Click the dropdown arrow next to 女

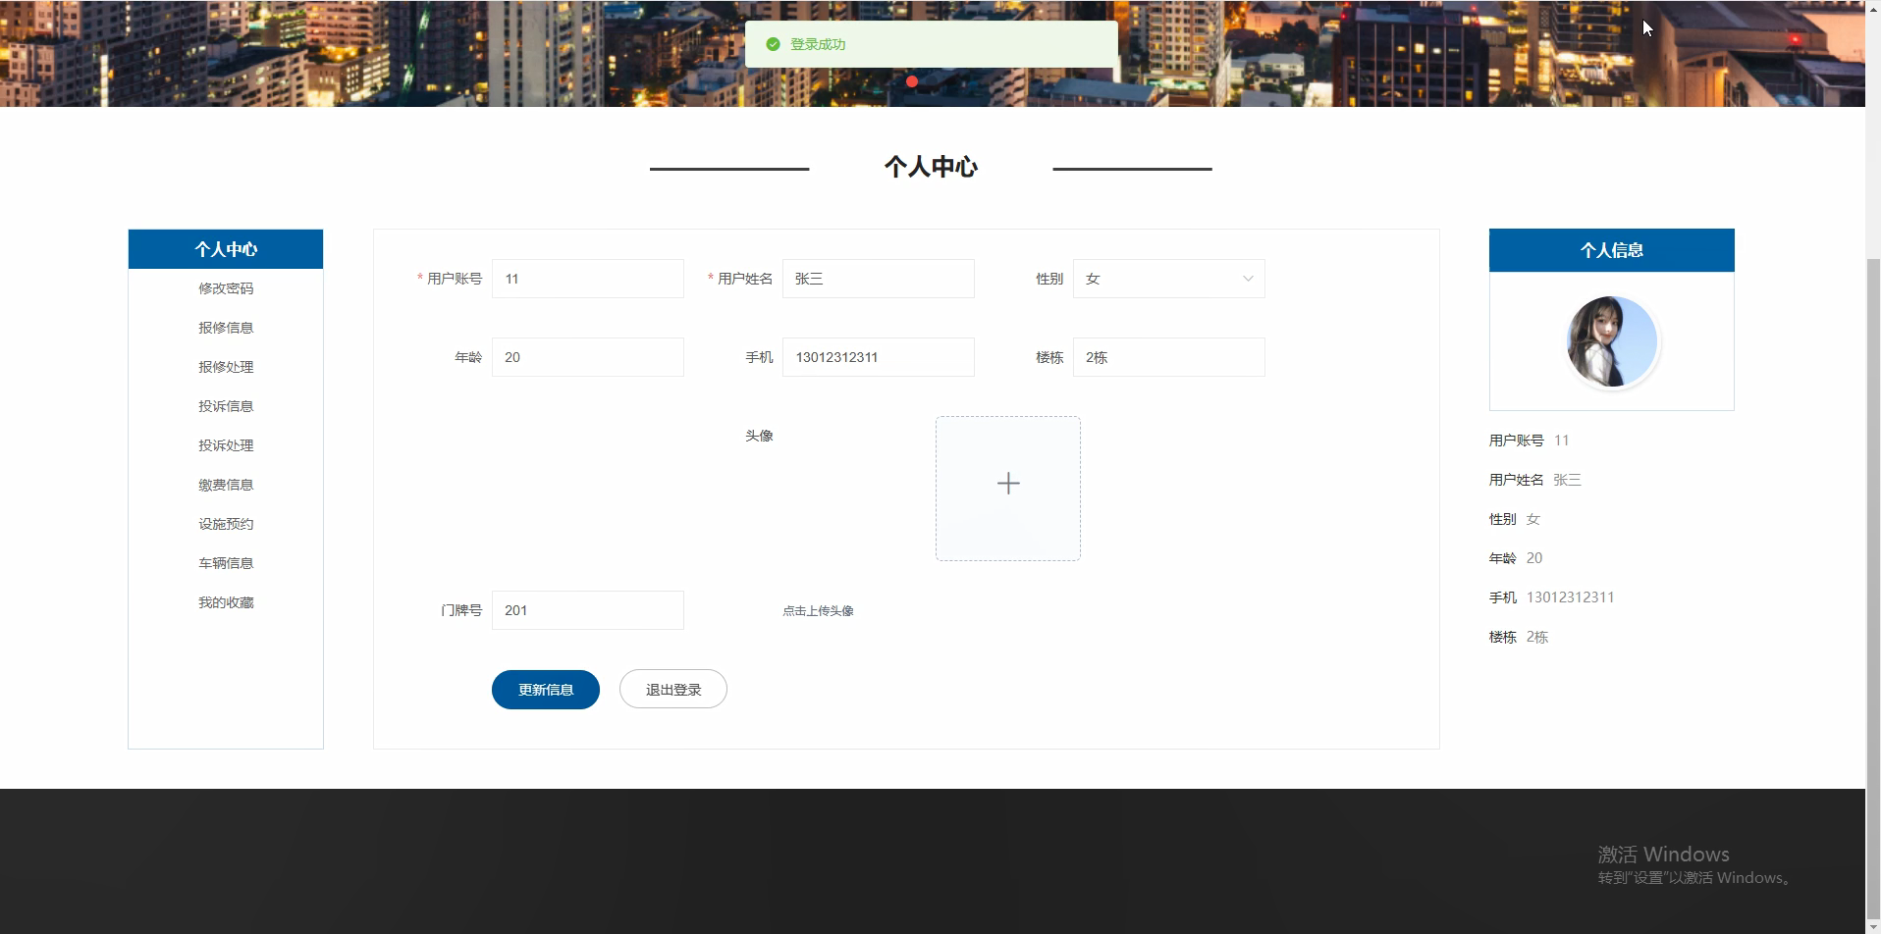(1246, 279)
